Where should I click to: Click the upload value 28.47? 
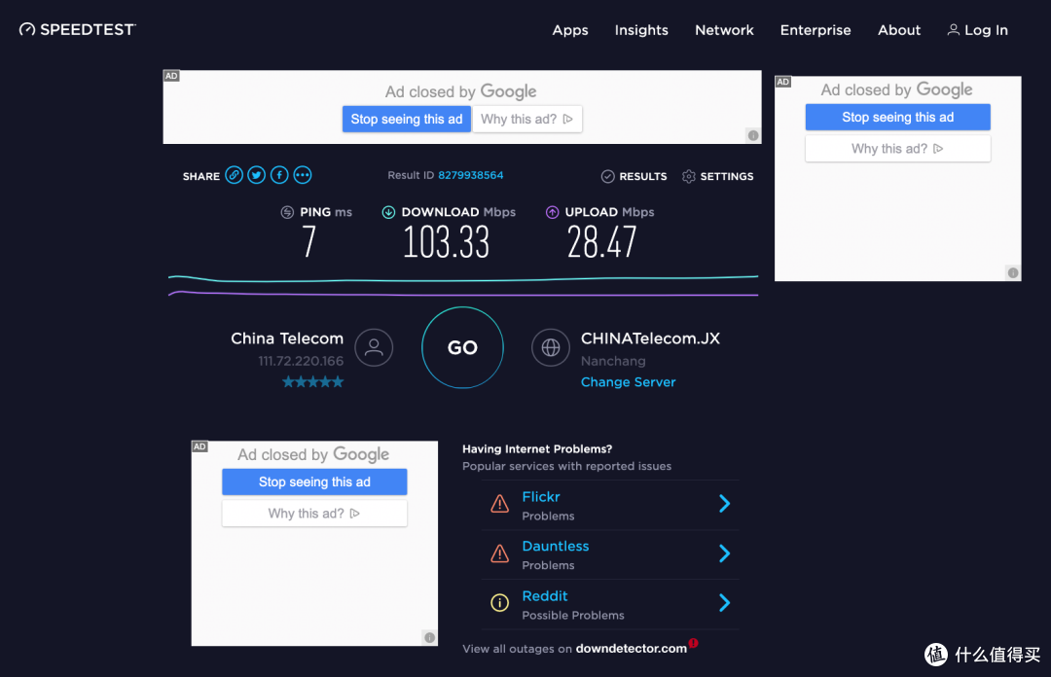(601, 242)
